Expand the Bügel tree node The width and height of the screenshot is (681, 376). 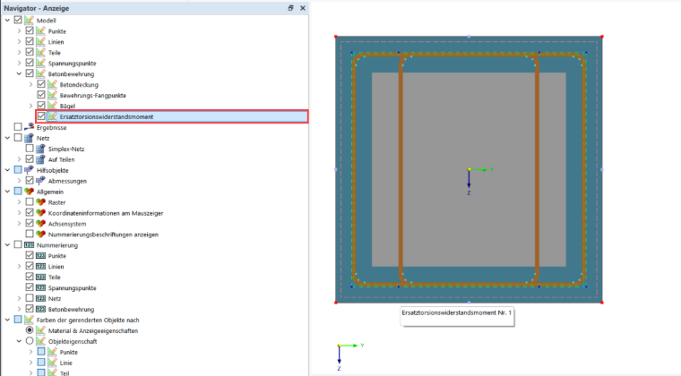click(30, 106)
